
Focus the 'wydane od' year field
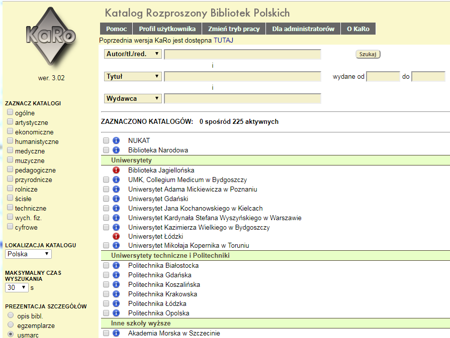click(383, 77)
